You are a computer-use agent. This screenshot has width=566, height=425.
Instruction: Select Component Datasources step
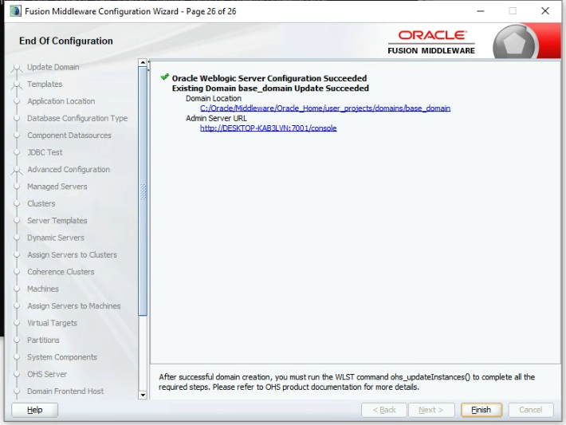69,136
